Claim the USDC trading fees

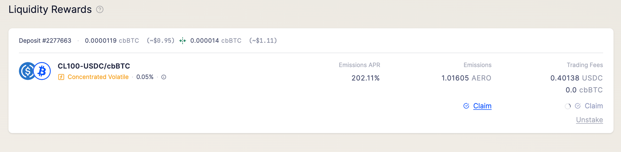click(x=594, y=106)
